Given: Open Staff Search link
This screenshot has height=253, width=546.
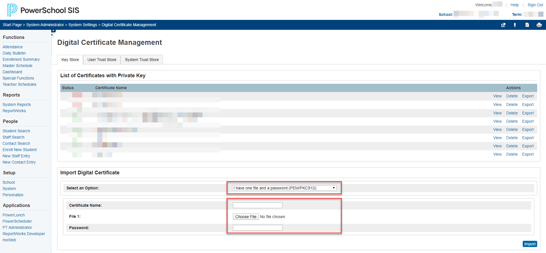Looking at the screenshot, I should [13, 137].
